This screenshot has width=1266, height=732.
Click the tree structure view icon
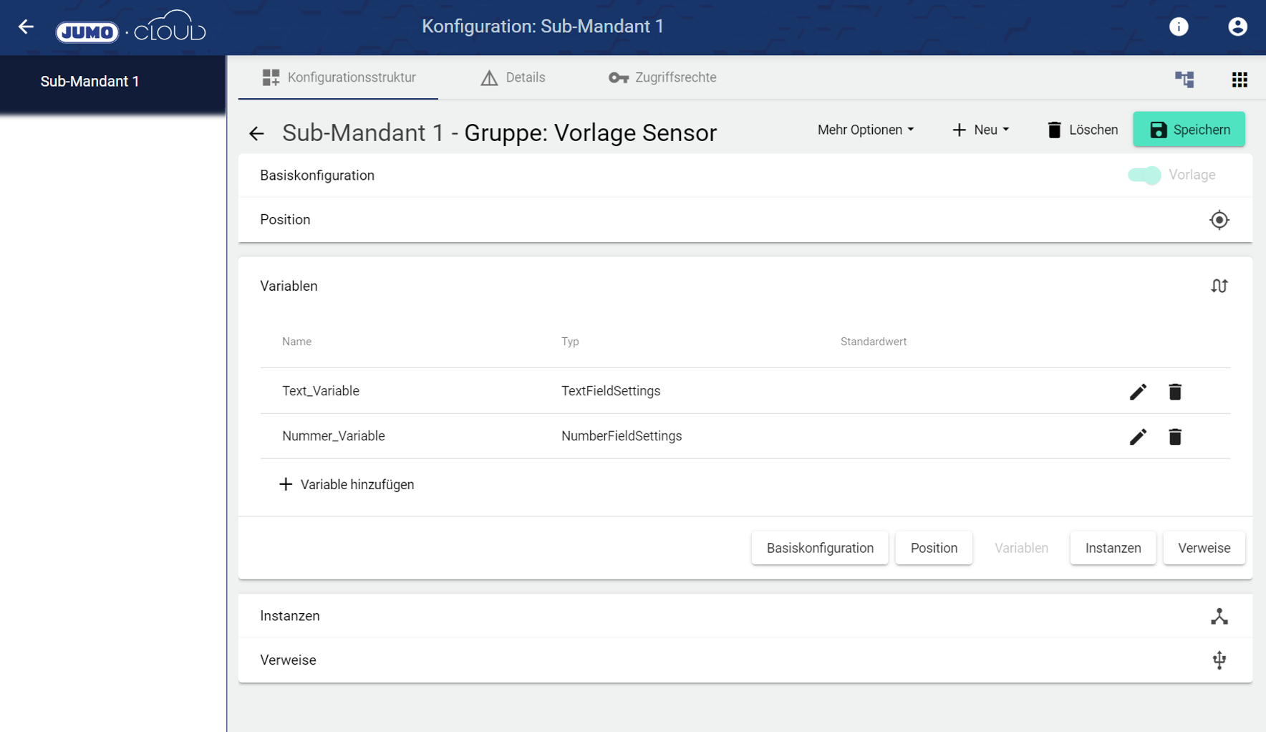coord(1184,79)
